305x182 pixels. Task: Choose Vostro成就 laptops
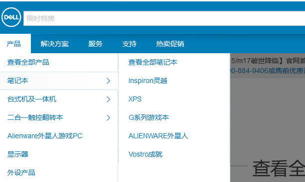click(x=146, y=154)
